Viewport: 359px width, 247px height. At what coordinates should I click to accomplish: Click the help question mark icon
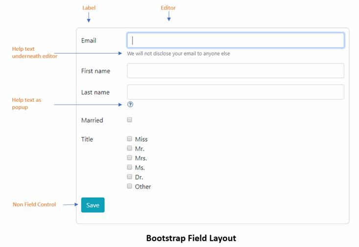coord(130,104)
